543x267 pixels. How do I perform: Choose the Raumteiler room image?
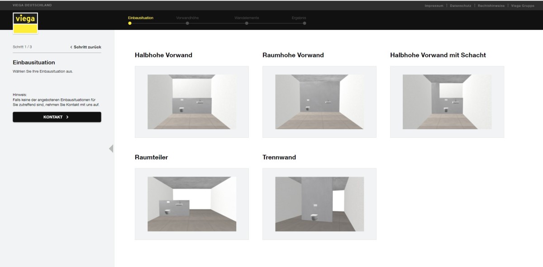[x=192, y=204]
